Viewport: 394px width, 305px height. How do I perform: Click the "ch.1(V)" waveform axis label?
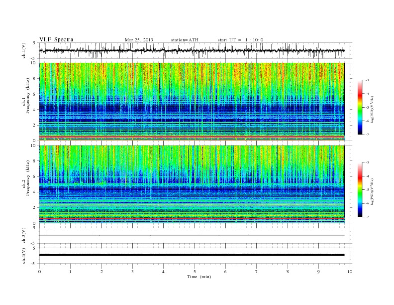pos(23,50)
